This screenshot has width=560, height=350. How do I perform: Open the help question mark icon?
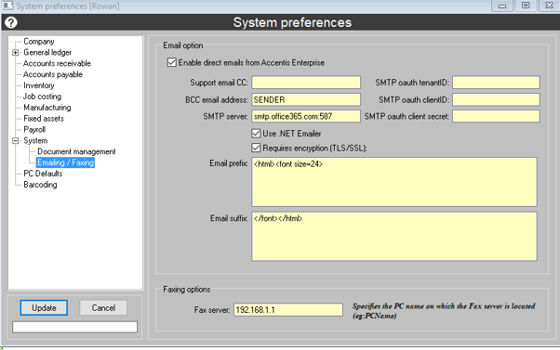click(11, 22)
